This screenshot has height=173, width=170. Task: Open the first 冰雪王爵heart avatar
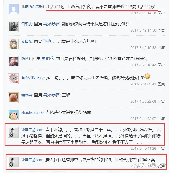tap(13, 132)
